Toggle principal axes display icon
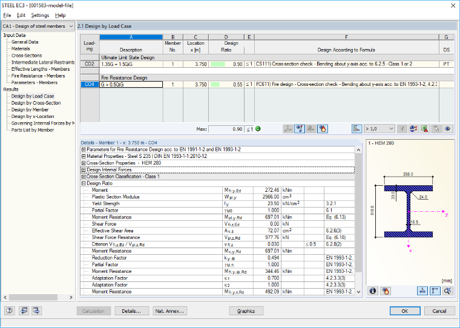The width and height of the screenshot is (460, 328). tap(435, 290)
